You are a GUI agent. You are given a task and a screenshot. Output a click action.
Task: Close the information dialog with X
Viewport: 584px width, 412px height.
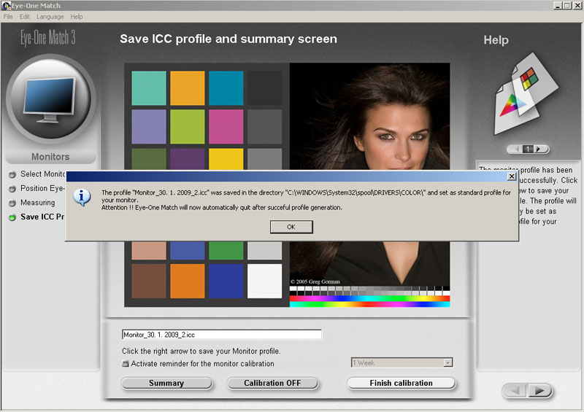pos(512,176)
